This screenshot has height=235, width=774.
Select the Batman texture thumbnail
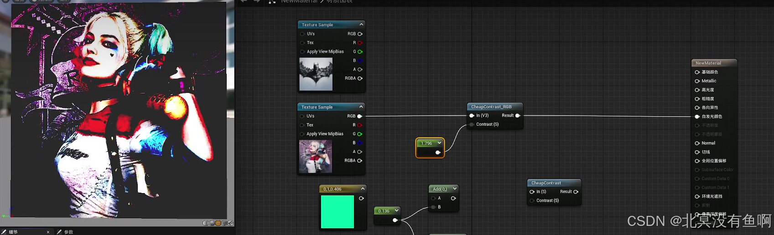click(x=316, y=74)
